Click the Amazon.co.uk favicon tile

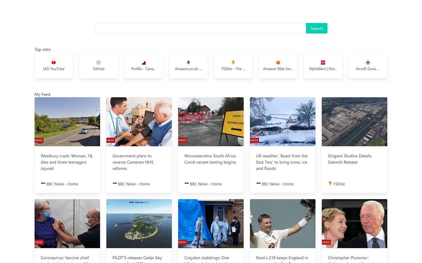click(x=188, y=62)
